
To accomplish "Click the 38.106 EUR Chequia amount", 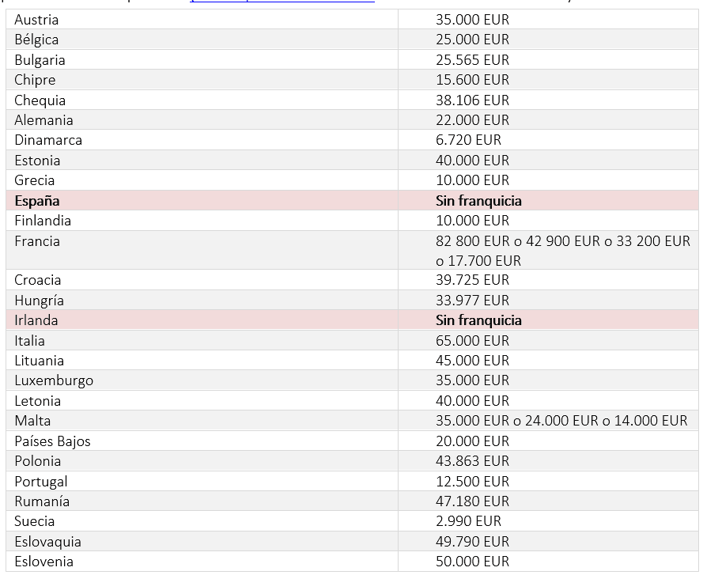I will [x=472, y=100].
